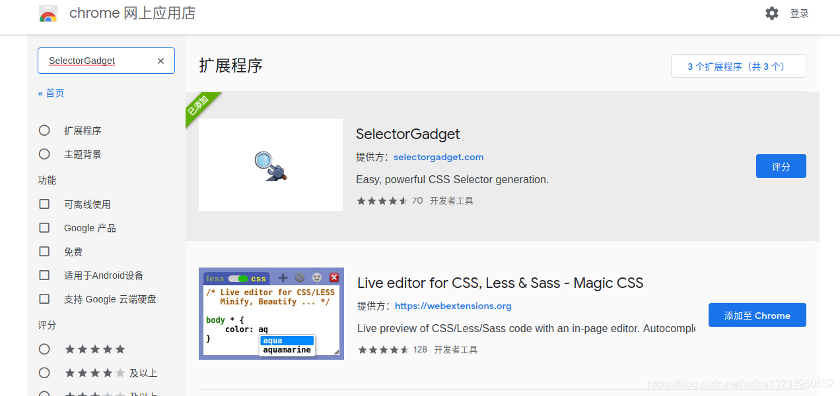Check the Google 产品 checkbox
The image size is (840, 396).
pyautogui.click(x=44, y=228)
